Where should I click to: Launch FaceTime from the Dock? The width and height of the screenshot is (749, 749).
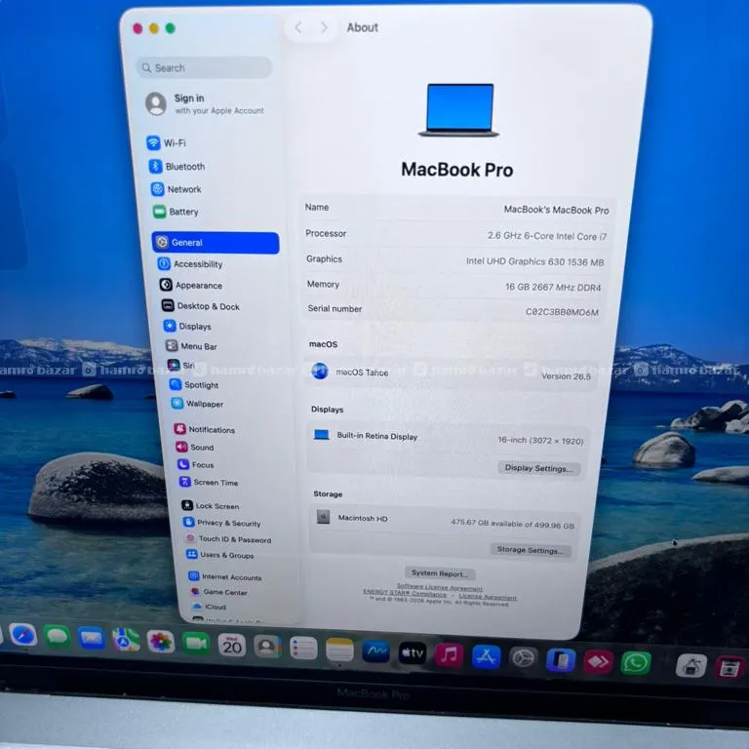196,644
